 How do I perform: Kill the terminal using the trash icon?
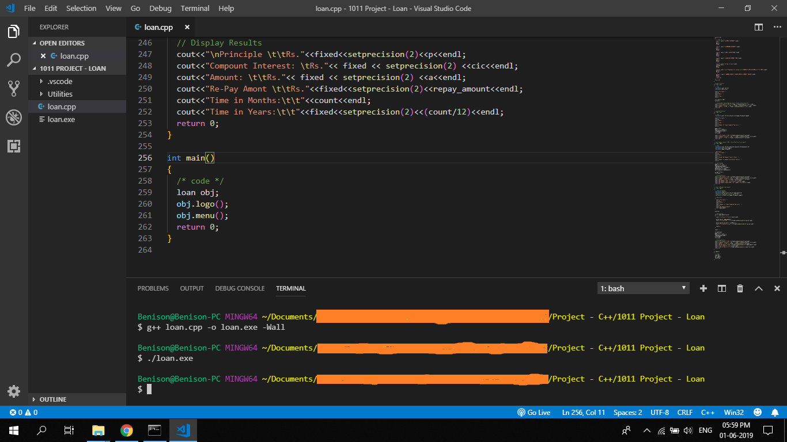click(x=740, y=288)
